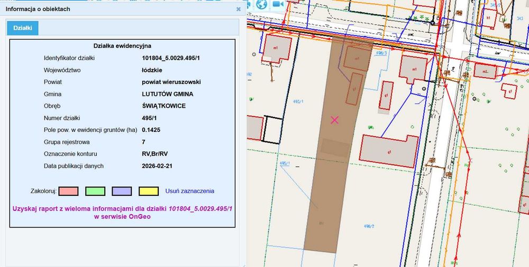Open the OnGeo parcel report link

click(x=123, y=213)
